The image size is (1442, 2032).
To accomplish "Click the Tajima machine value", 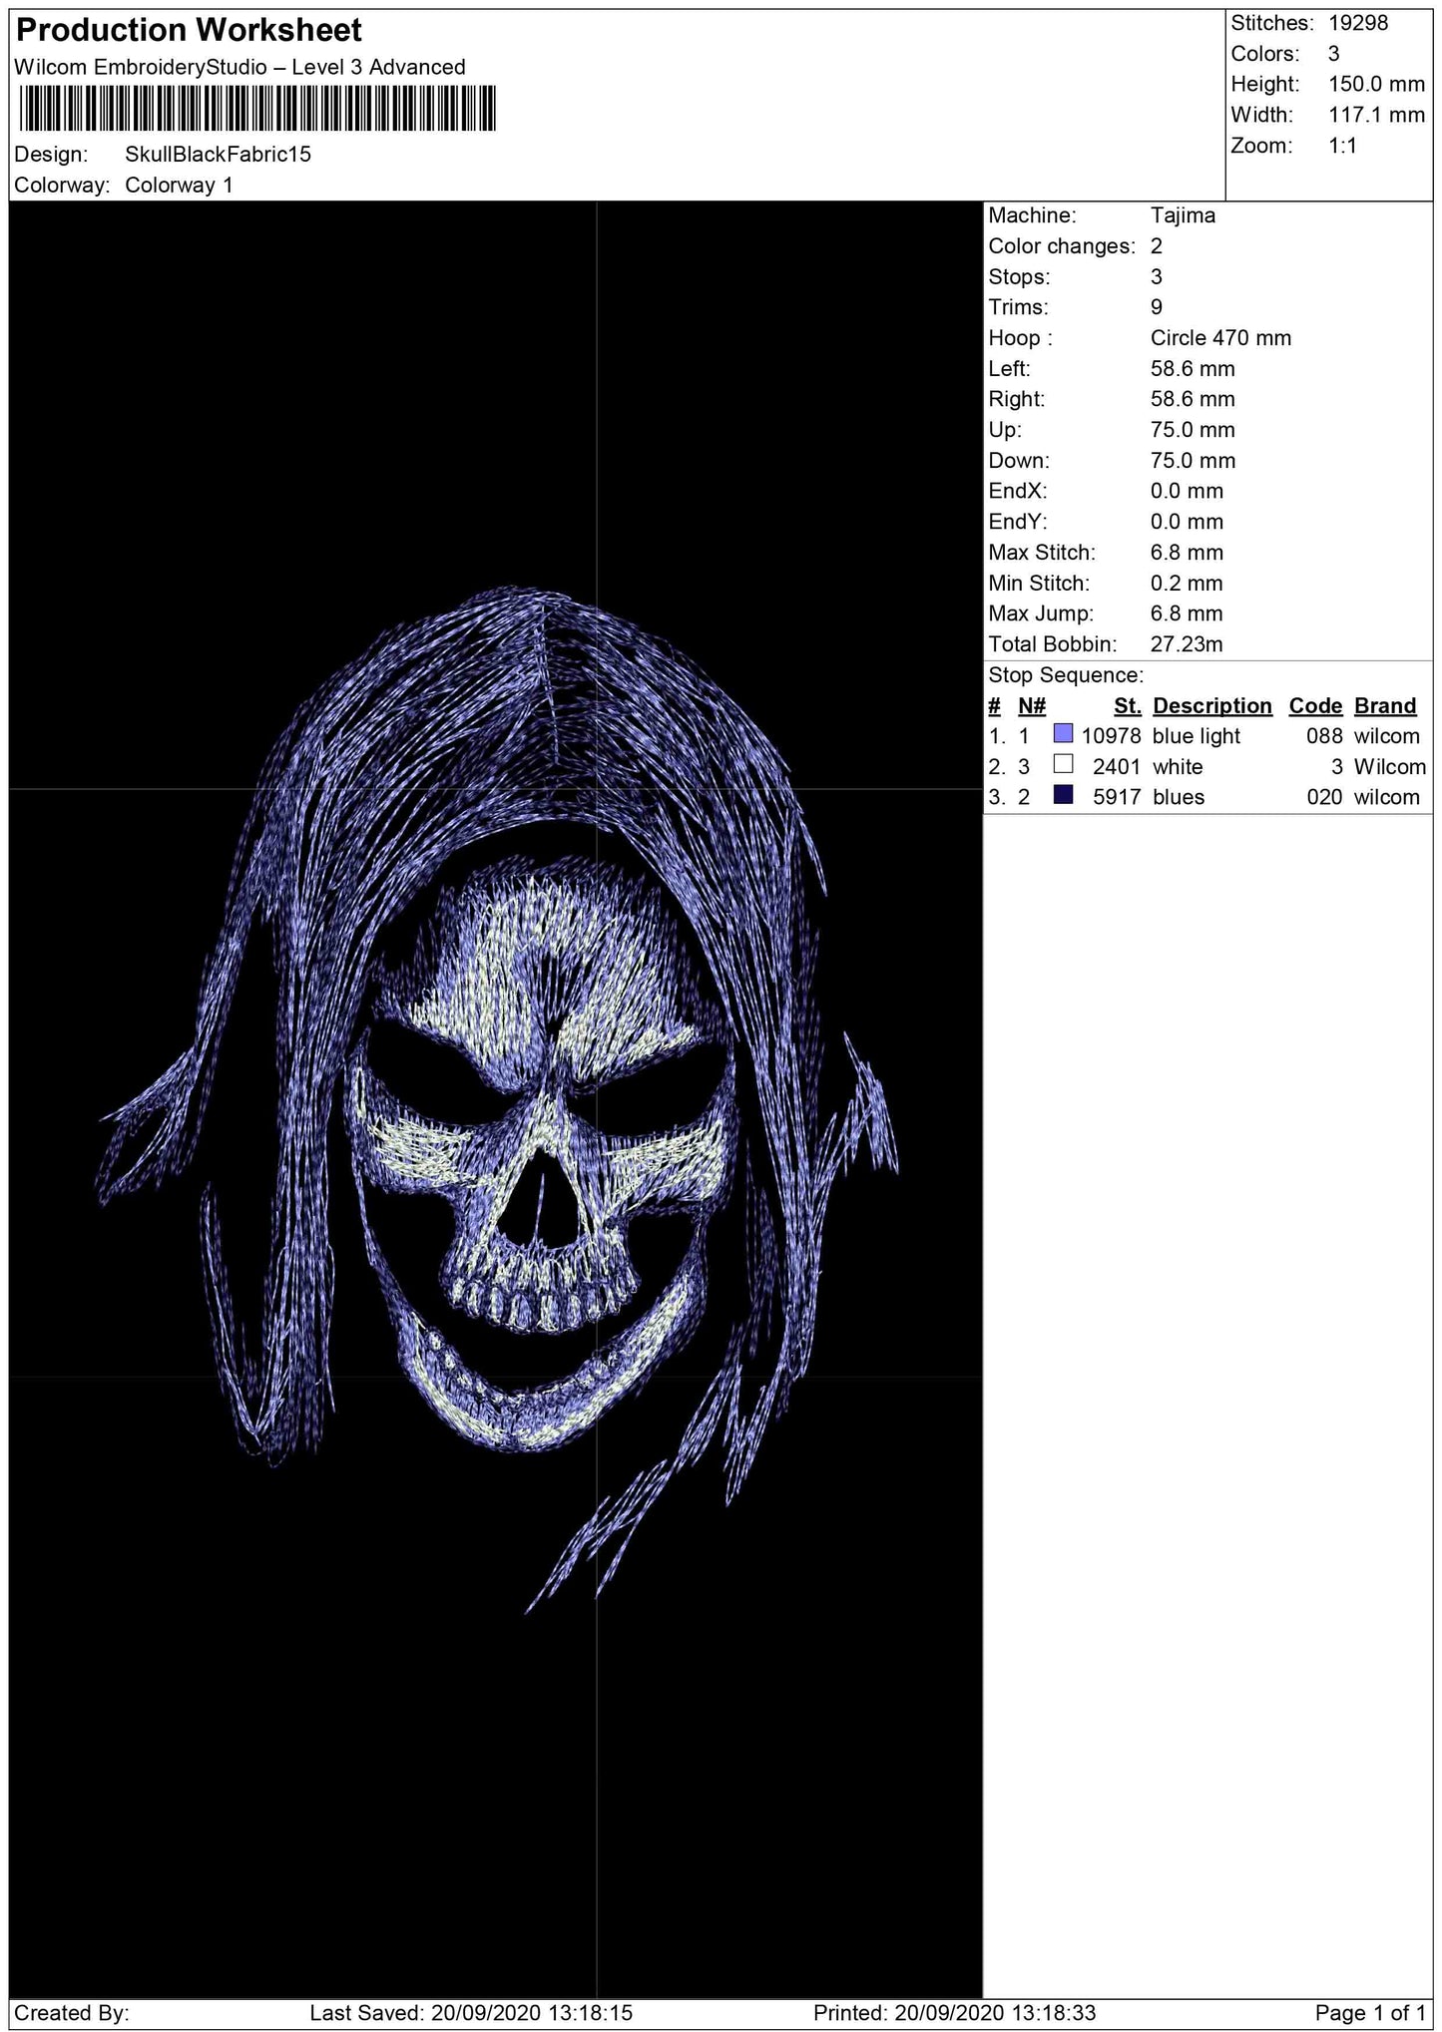I will pyautogui.click(x=1183, y=215).
